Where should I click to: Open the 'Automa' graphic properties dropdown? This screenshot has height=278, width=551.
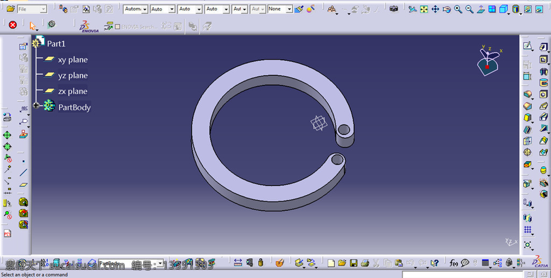point(144,9)
